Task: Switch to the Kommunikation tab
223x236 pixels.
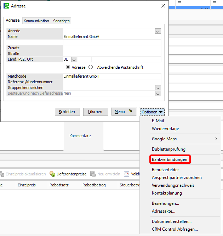Action: [36, 21]
